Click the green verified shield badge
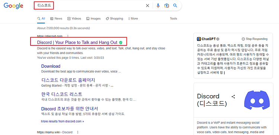279x135 pixels. [121, 42]
